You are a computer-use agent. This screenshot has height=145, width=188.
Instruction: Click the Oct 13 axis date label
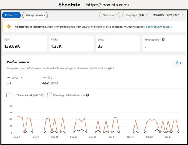click(x=130, y=137)
